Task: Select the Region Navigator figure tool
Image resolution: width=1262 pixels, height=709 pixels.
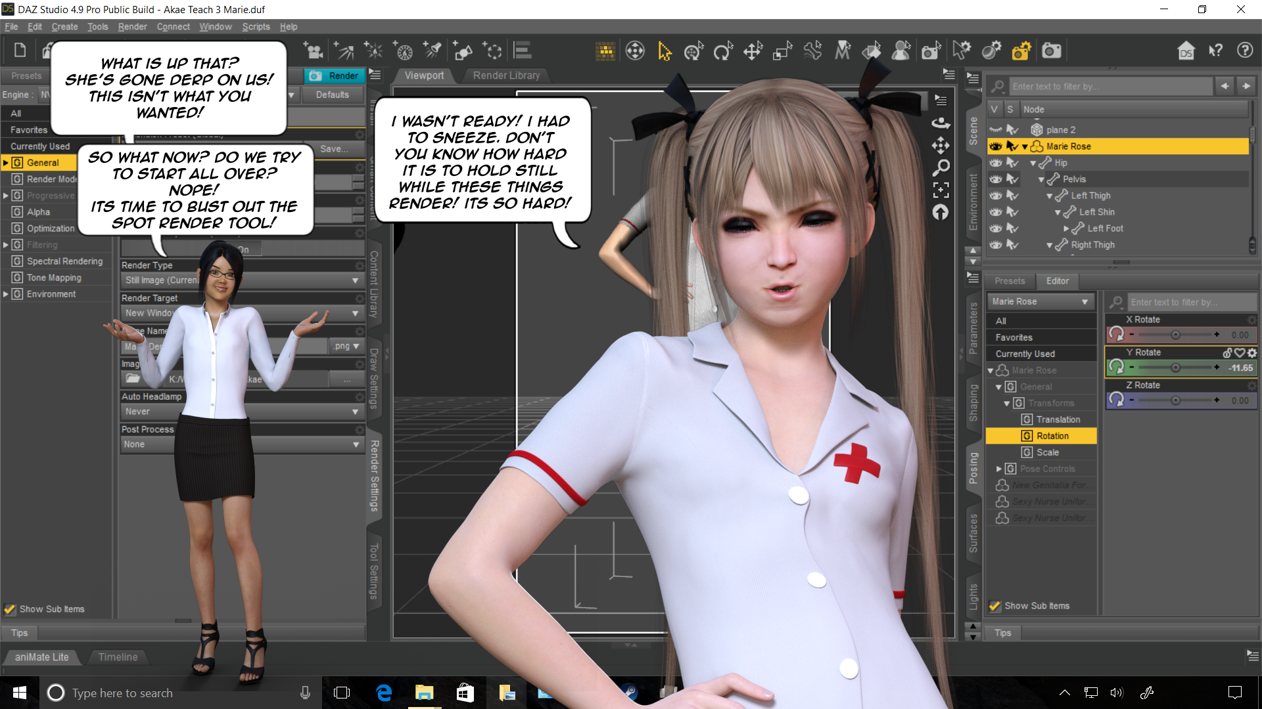Action: [x=901, y=51]
